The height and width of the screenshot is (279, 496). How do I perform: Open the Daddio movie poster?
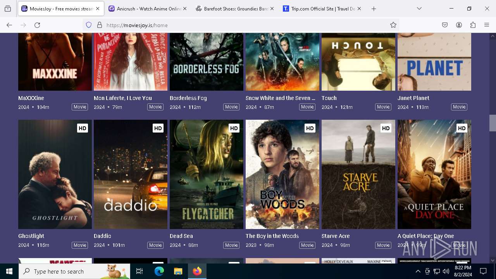(x=131, y=174)
